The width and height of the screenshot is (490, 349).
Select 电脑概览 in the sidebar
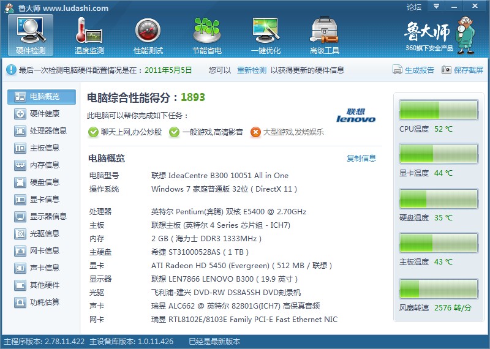point(42,97)
